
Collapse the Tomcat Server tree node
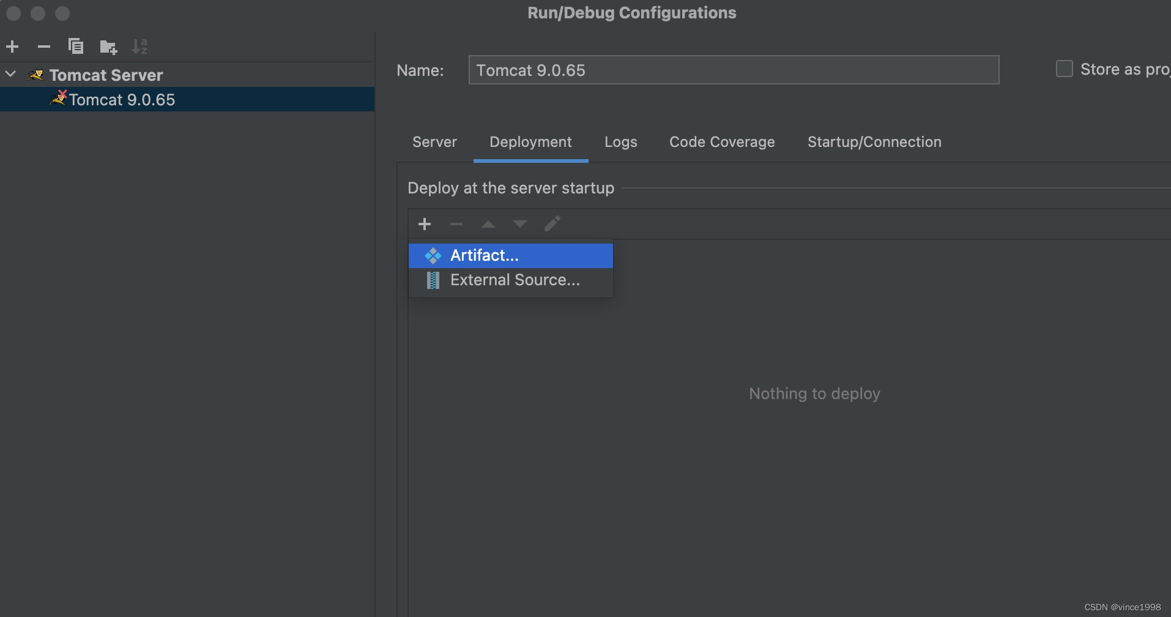pyautogui.click(x=10, y=74)
